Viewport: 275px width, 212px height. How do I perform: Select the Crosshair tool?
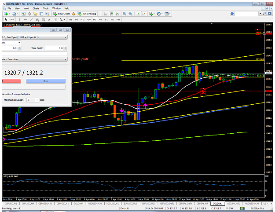[x=12, y=19]
